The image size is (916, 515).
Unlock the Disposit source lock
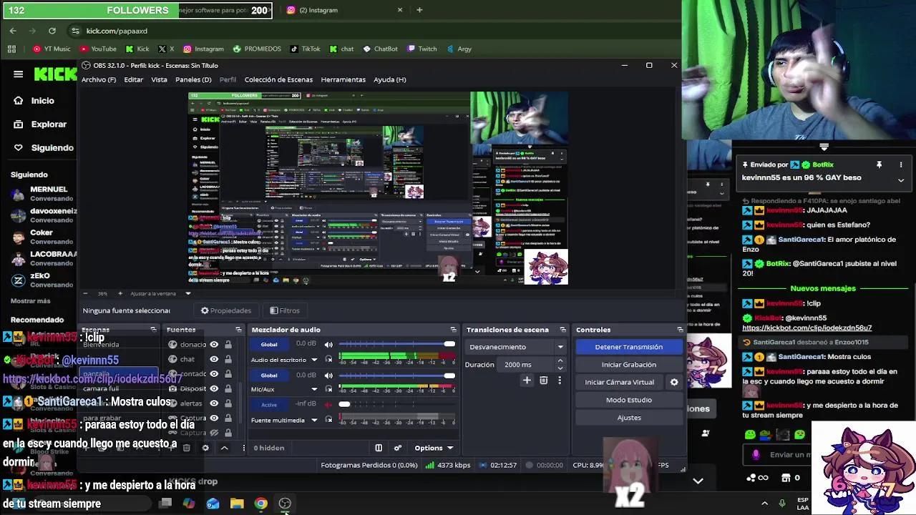(x=228, y=388)
